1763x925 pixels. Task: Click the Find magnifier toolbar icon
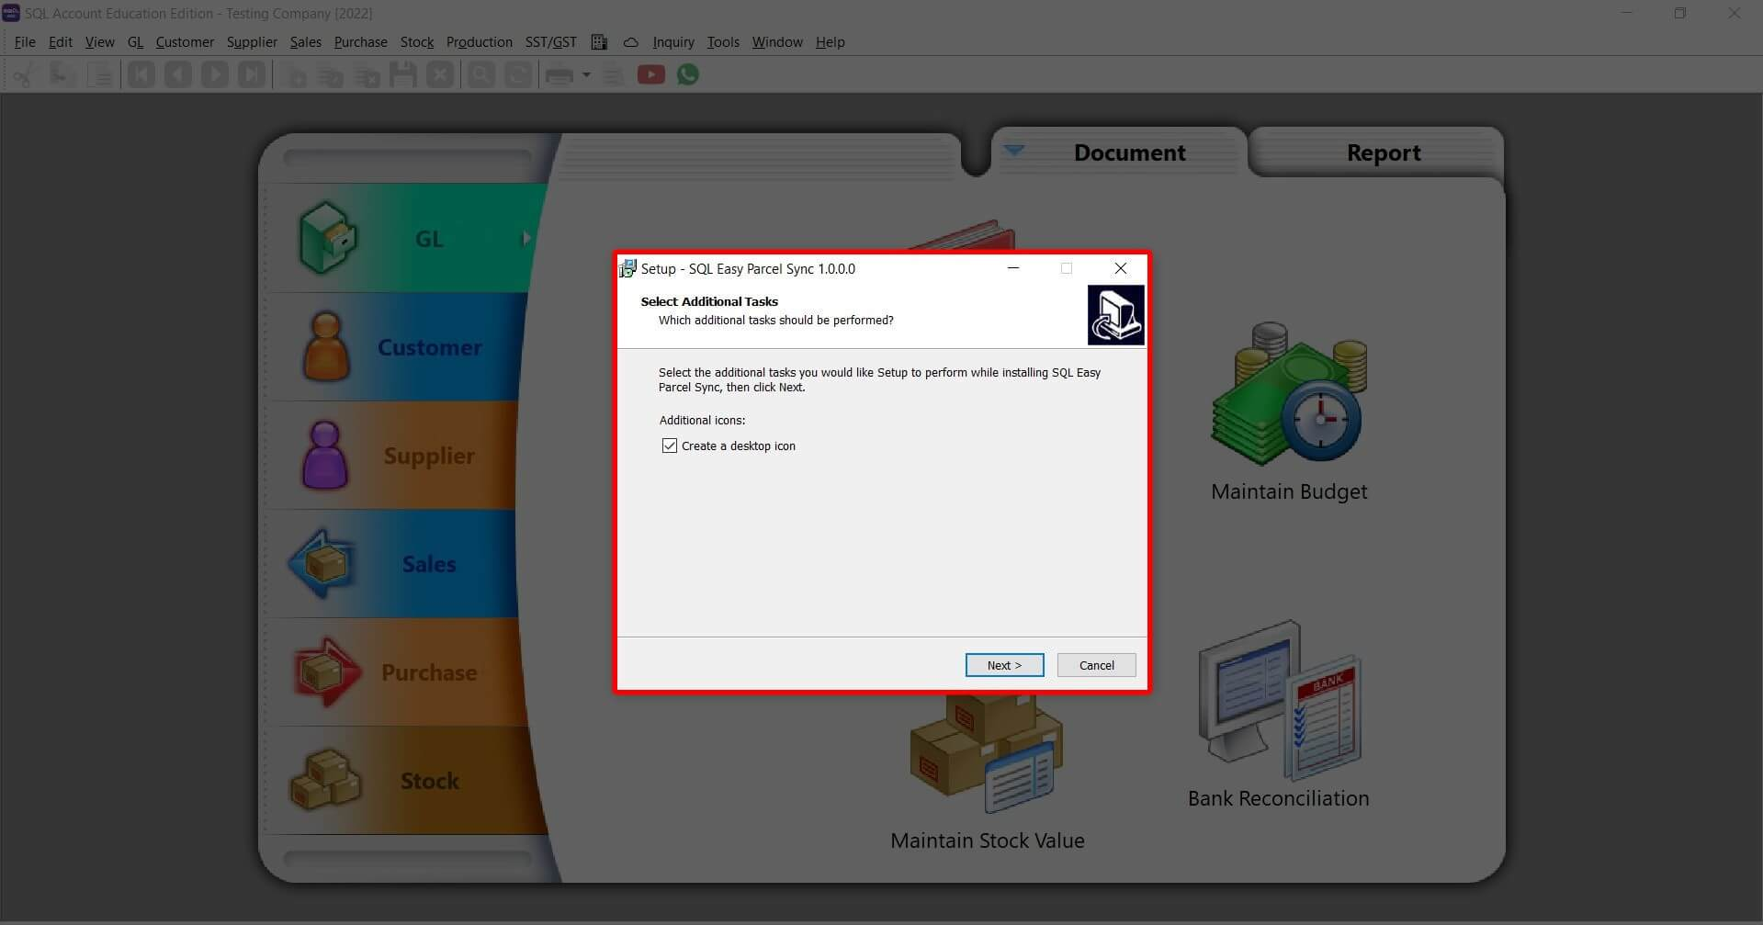[480, 75]
